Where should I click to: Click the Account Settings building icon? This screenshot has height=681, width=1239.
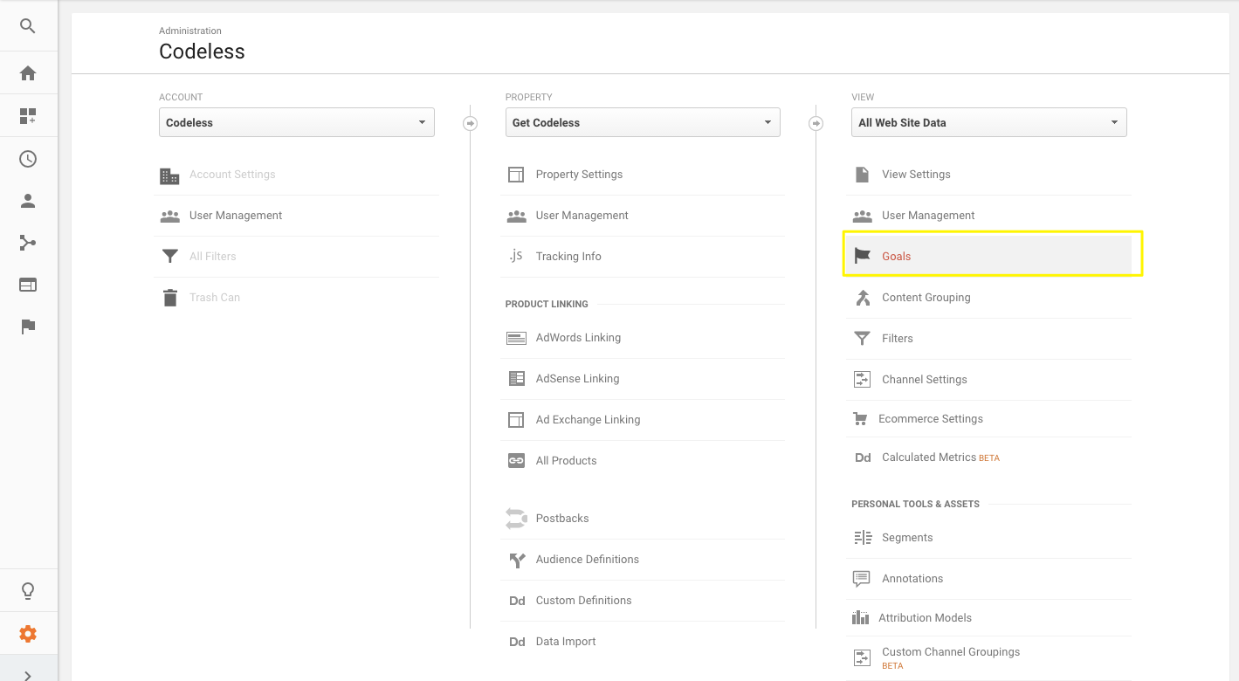pos(169,175)
